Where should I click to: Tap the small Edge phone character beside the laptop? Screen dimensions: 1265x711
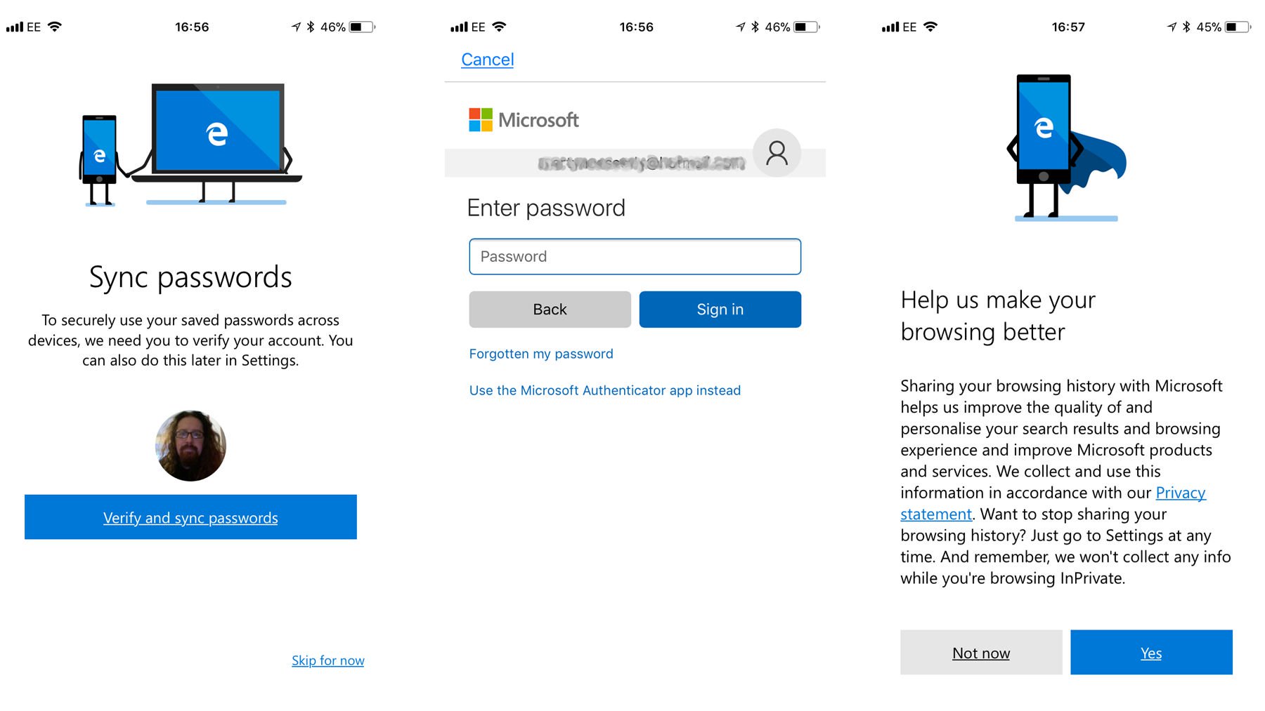(99, 160)
